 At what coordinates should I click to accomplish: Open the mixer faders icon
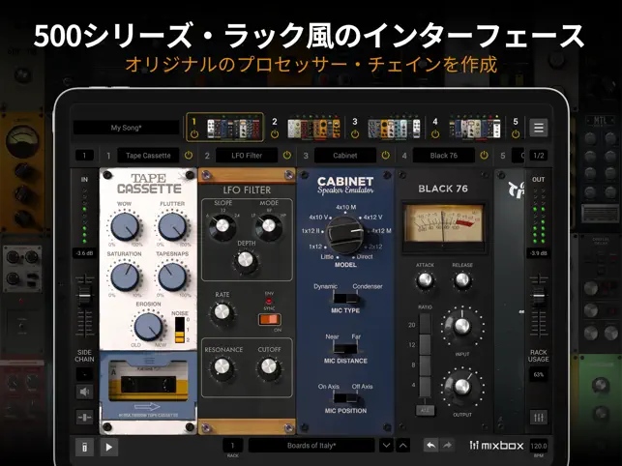tap(538, 418)
